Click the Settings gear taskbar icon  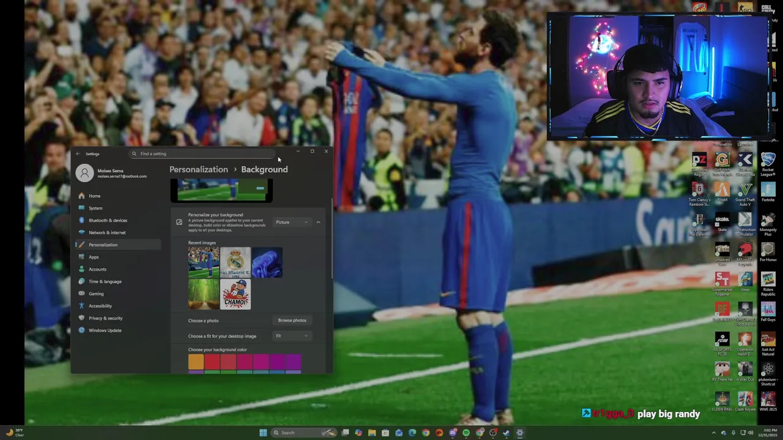coord(520,433)
